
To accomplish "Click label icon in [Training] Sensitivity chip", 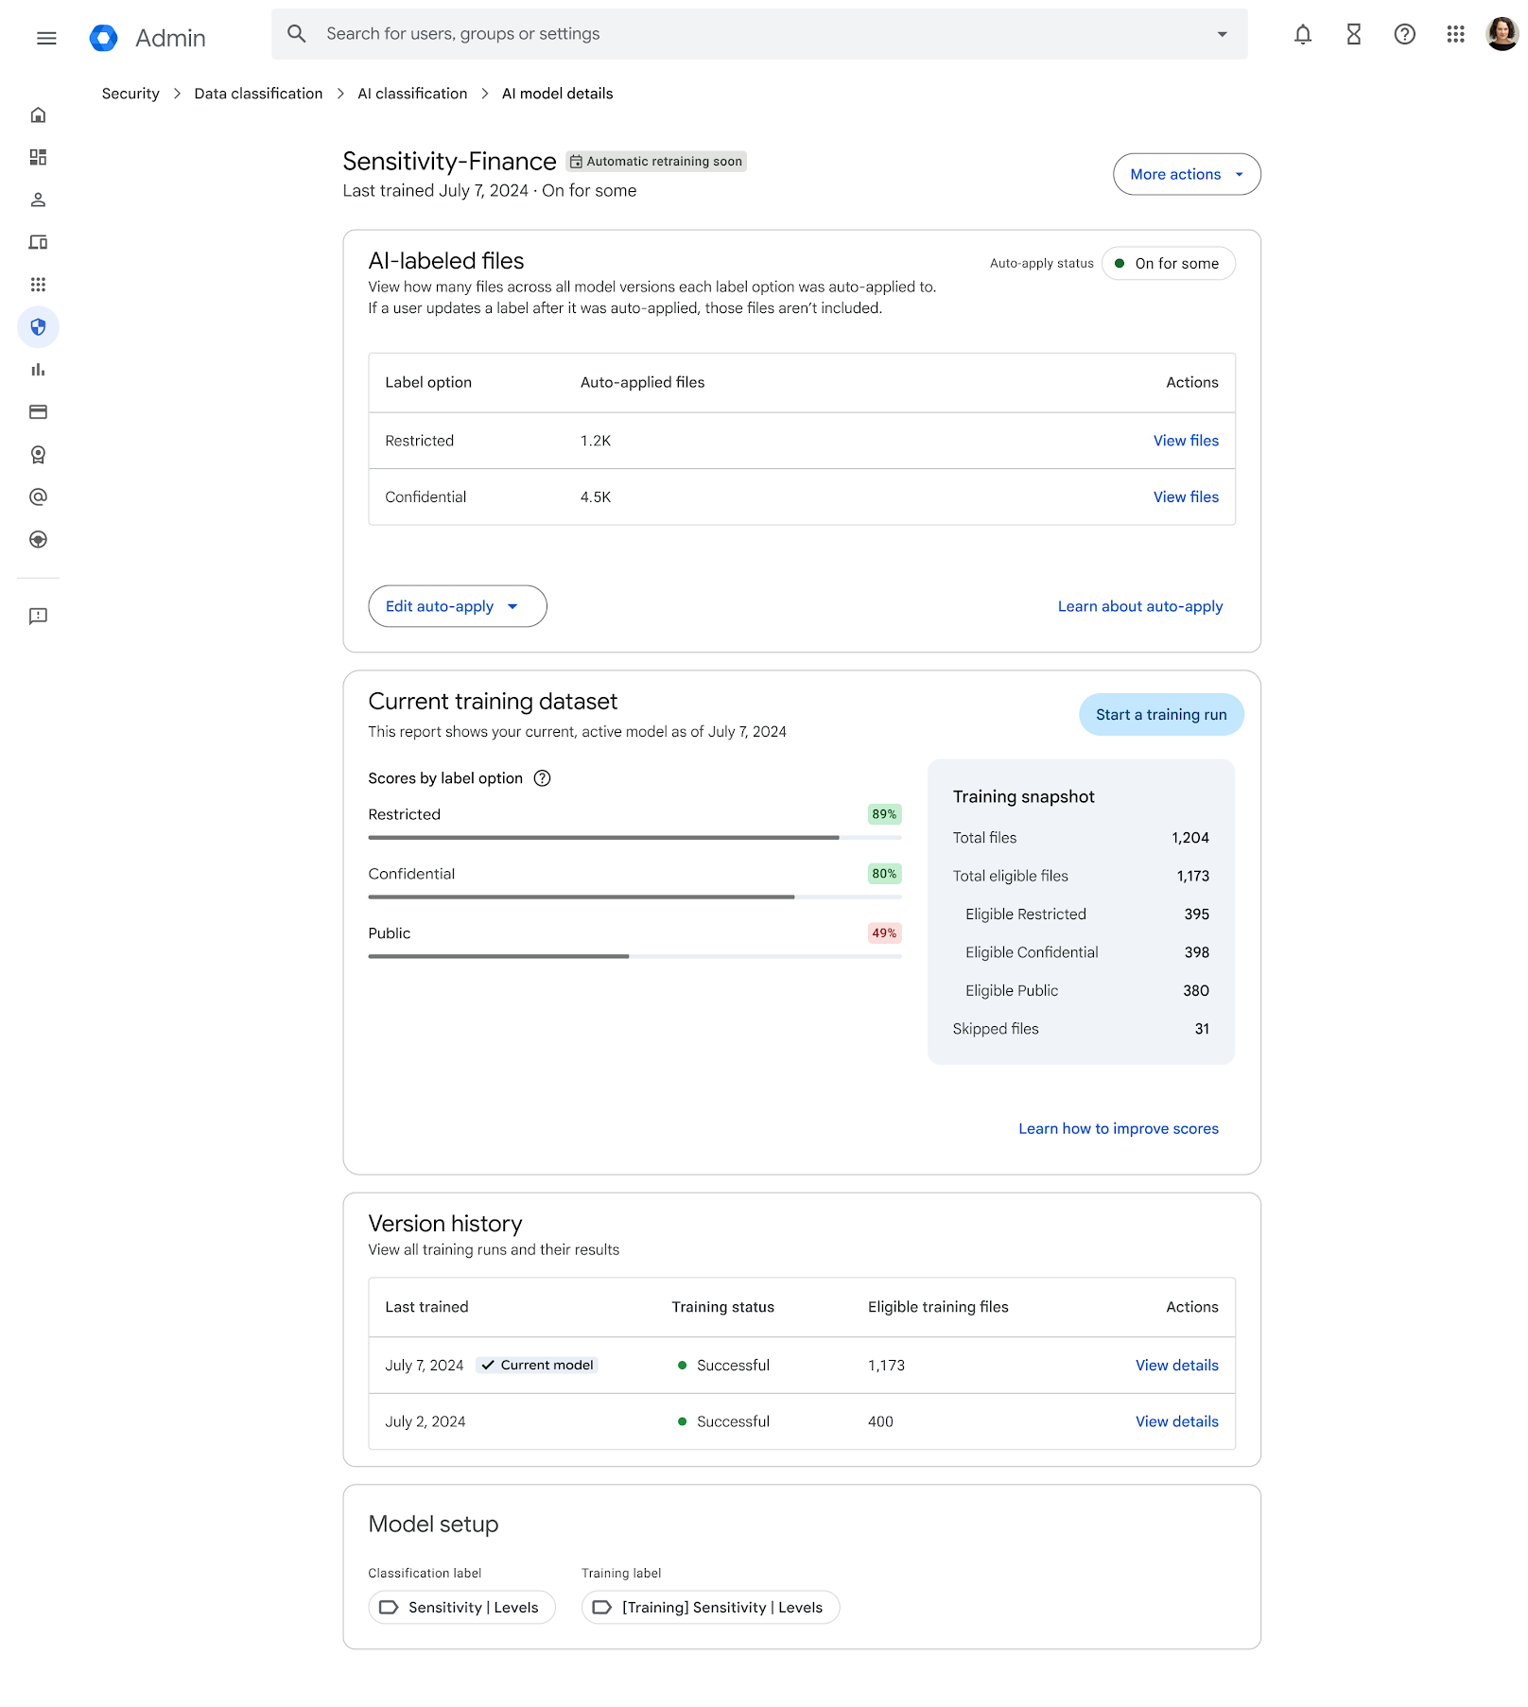I will click(601, 1608).
